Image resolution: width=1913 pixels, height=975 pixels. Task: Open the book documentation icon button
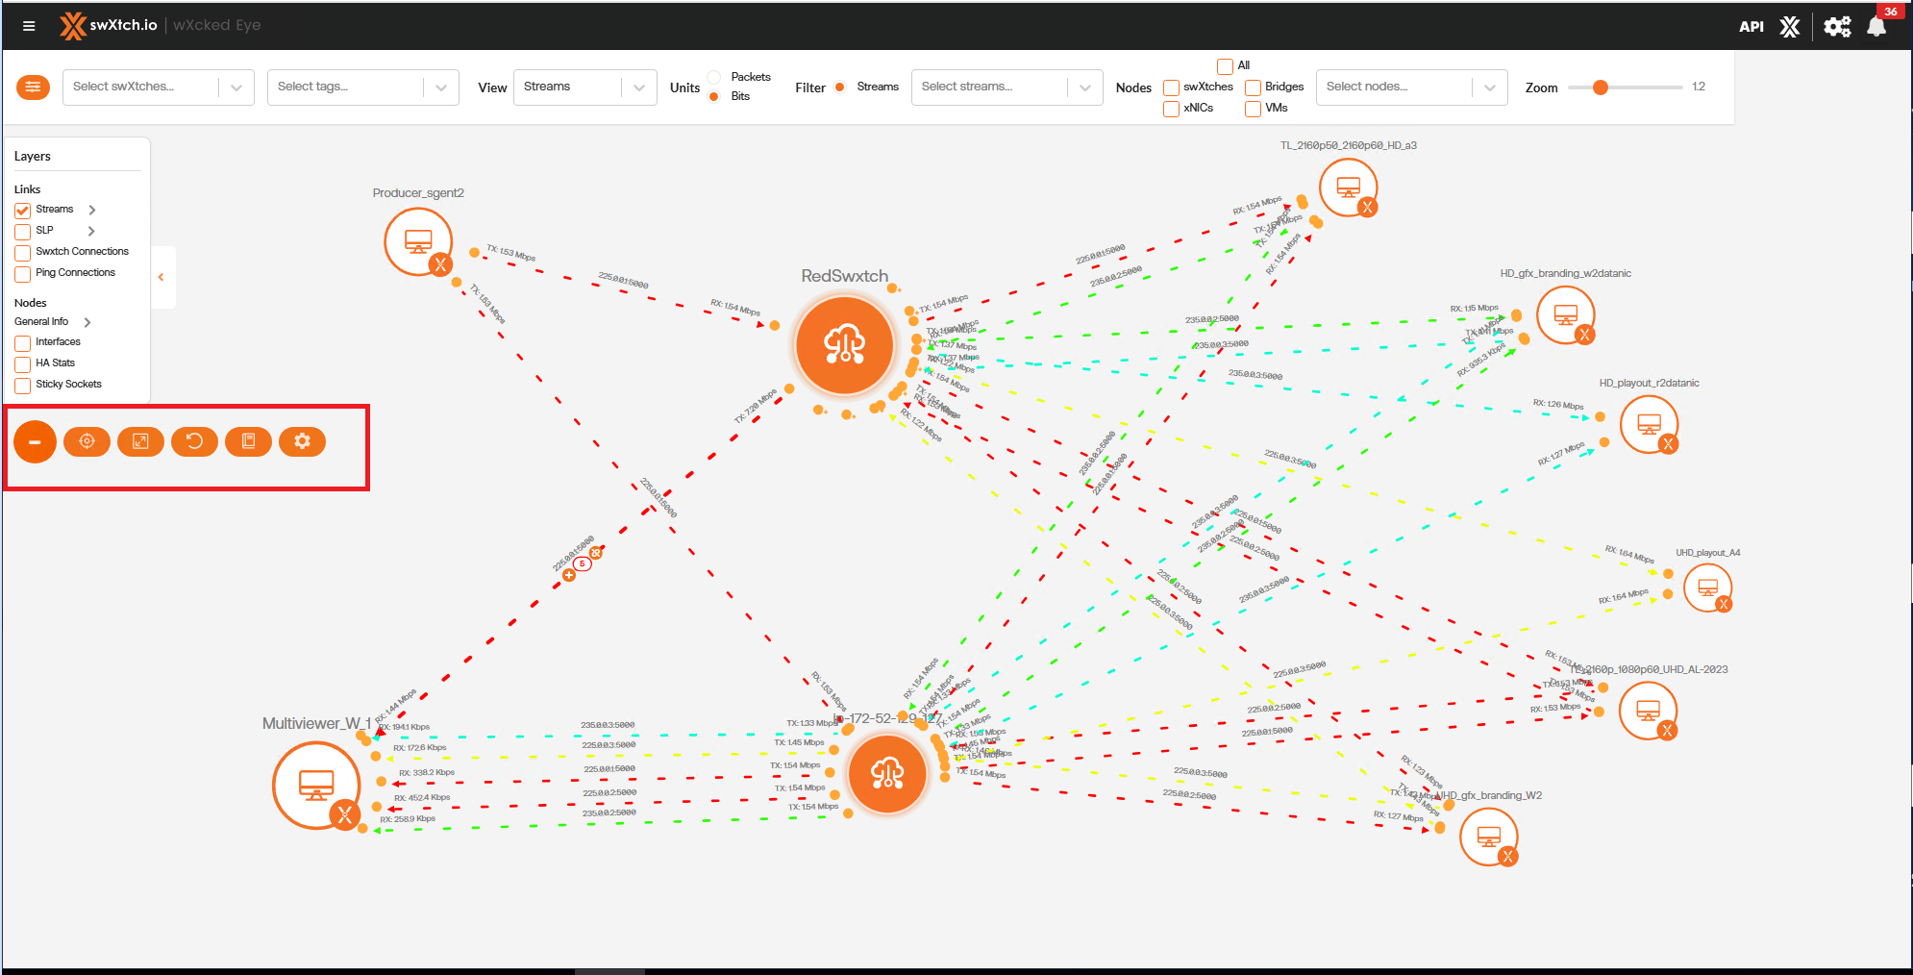point(248,441)
